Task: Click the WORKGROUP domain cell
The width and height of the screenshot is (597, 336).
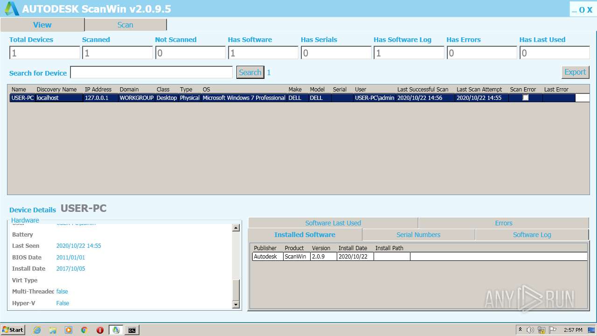Action: click(136, 98)
